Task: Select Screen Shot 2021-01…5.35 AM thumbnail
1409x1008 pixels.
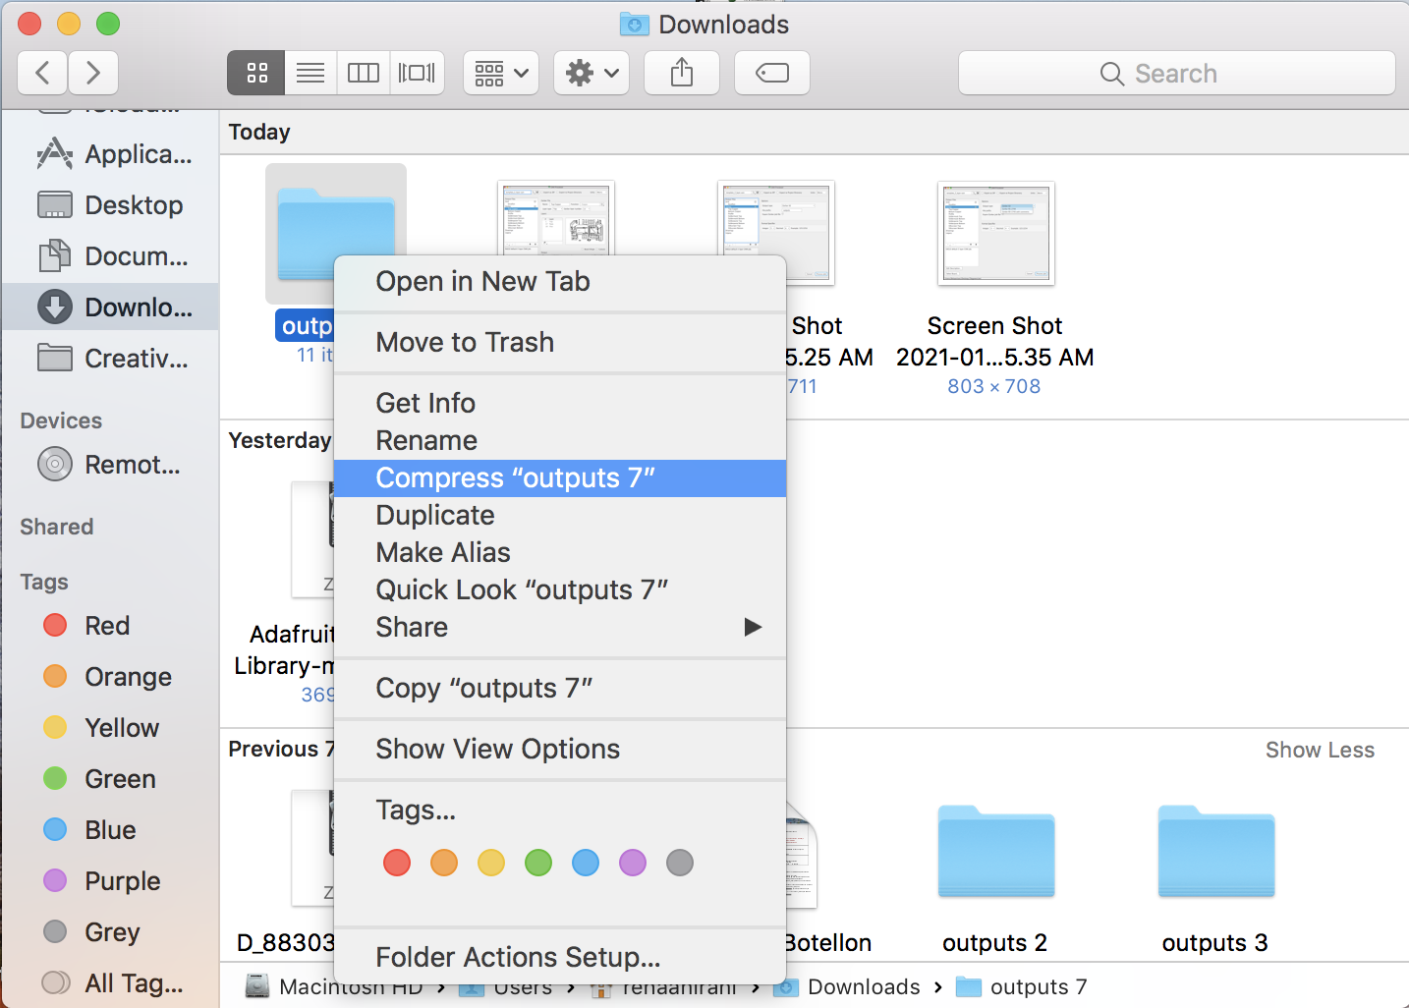Action: click(x=996, y=233)
